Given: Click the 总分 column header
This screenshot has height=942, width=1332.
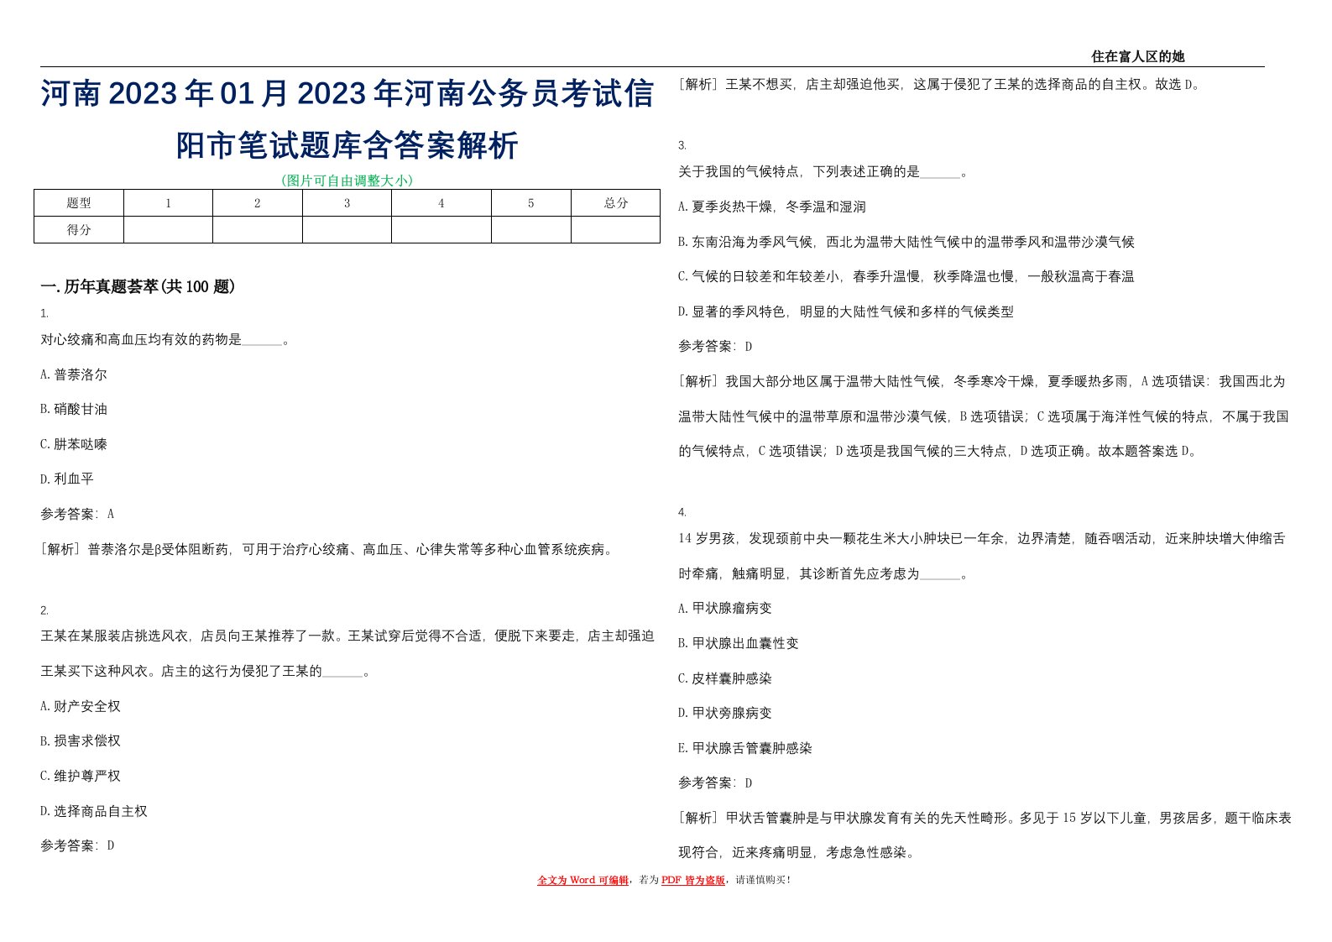Looking at the screenshot, I should (x=616, y=203).
